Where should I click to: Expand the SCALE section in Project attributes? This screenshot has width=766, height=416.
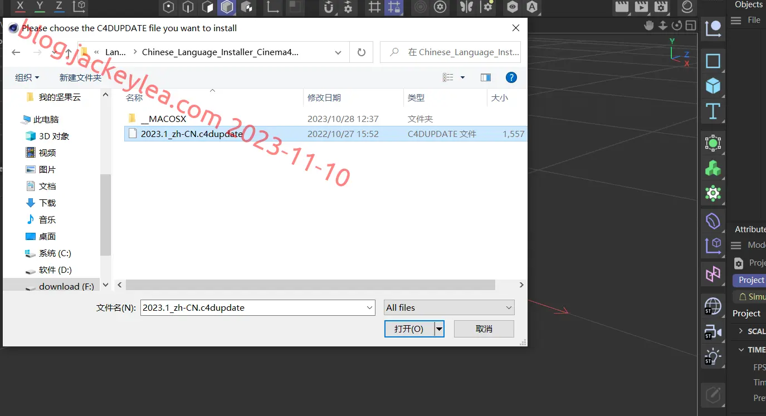[741, 331]
